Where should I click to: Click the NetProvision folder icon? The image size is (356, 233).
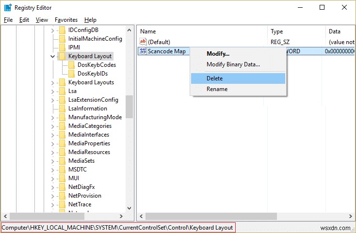point(62,196)
